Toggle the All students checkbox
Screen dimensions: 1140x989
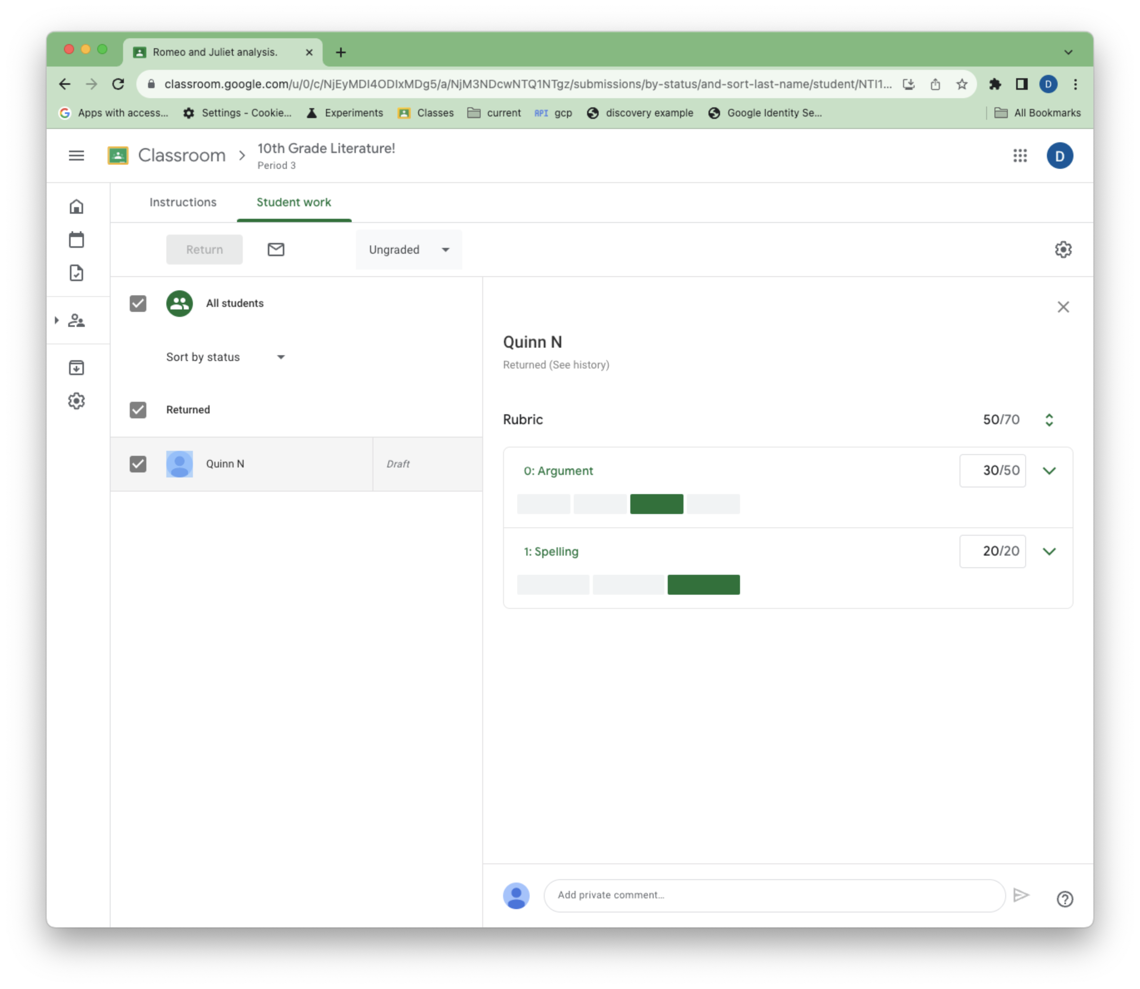pyautogui.click(x=138, y=302)
